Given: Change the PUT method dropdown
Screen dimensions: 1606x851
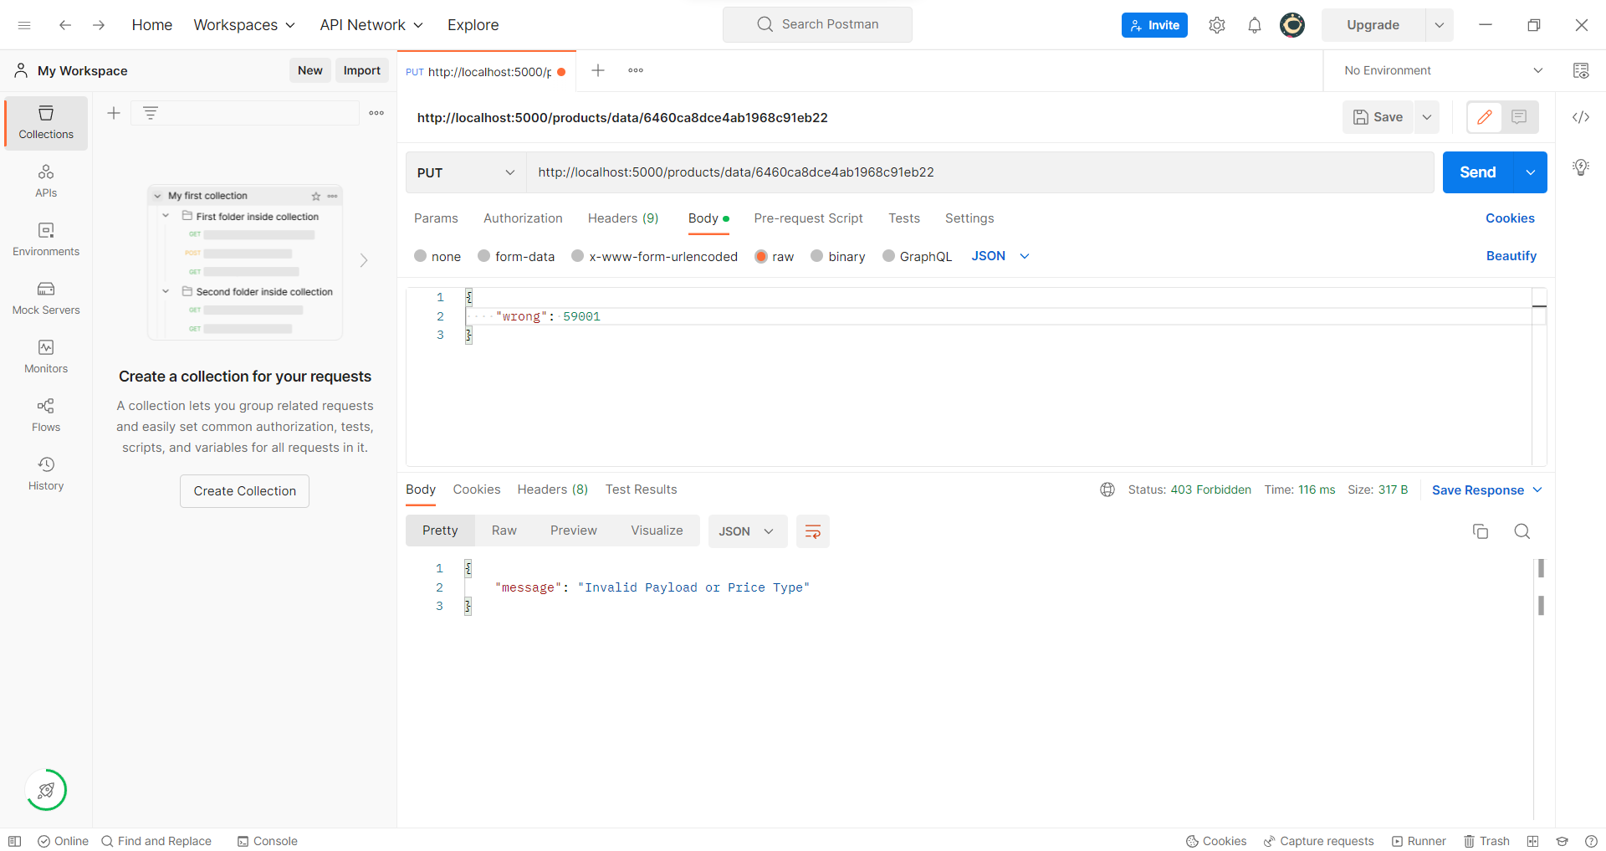Looking at the screenshot, I should pyautogui.click(x=466, y=172).
